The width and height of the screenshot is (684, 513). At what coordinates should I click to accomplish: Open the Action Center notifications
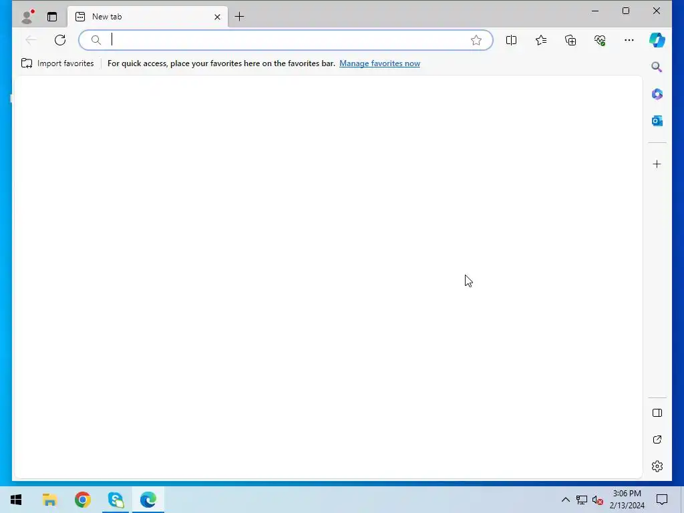coord(662,500)
